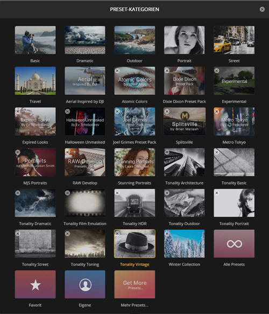The image size is (269, 314).
Task: Delete MJS Portraits using its X icon
Action: tap(18, 152)
